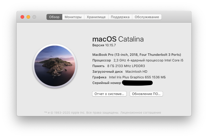Click the Обновление ПО... button
The height and width of the screenshot is (138, 208).
pos(146,94)
